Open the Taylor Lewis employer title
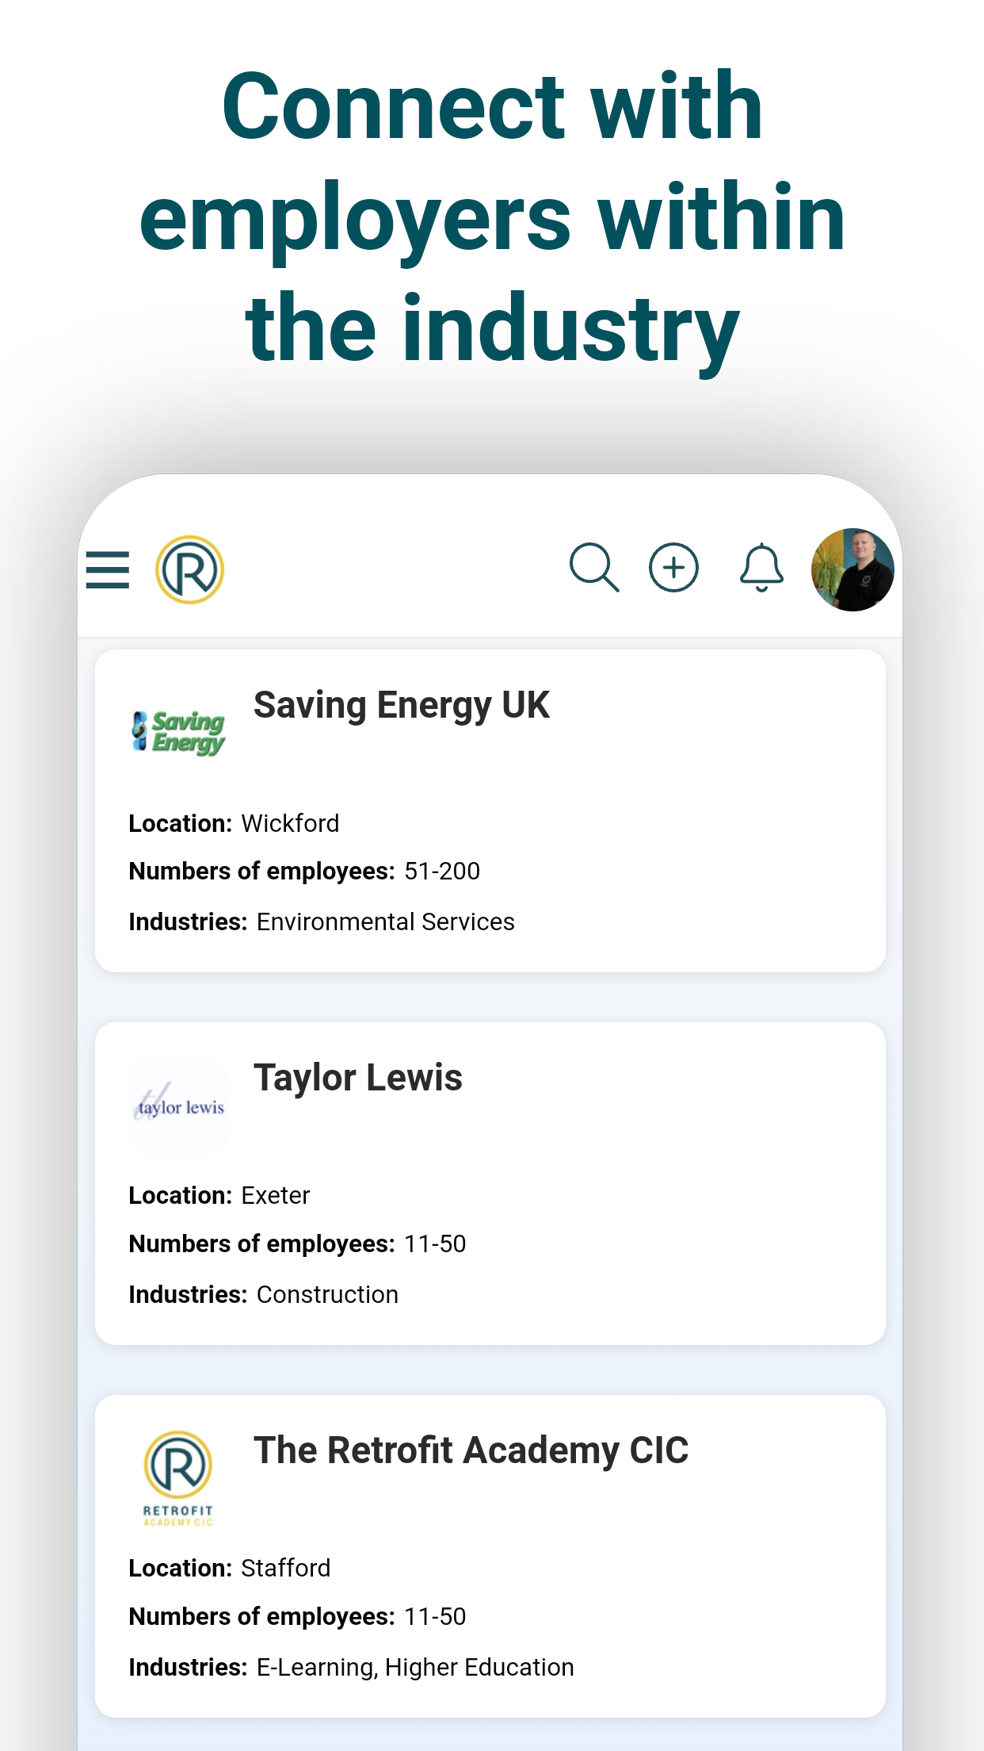Image resolution: width=984 pixels, height=1751 pixels. click(357, 1078)
